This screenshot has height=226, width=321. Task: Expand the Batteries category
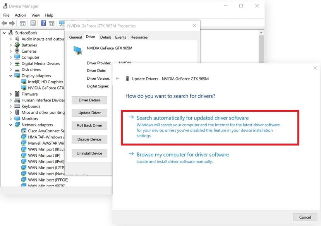[x=10, y=45]
